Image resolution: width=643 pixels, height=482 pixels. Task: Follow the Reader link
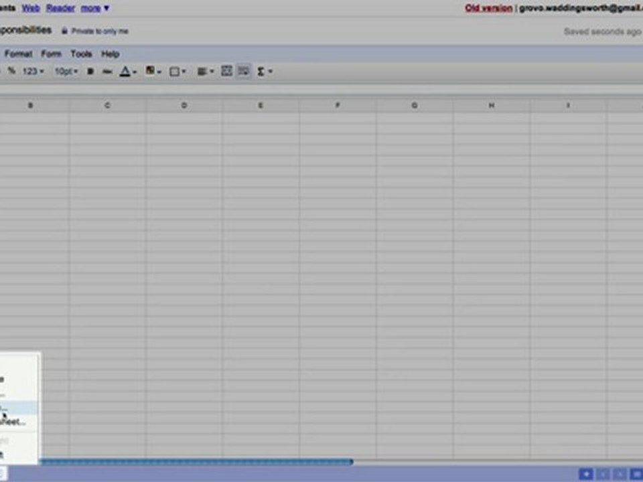click(60, 8)
